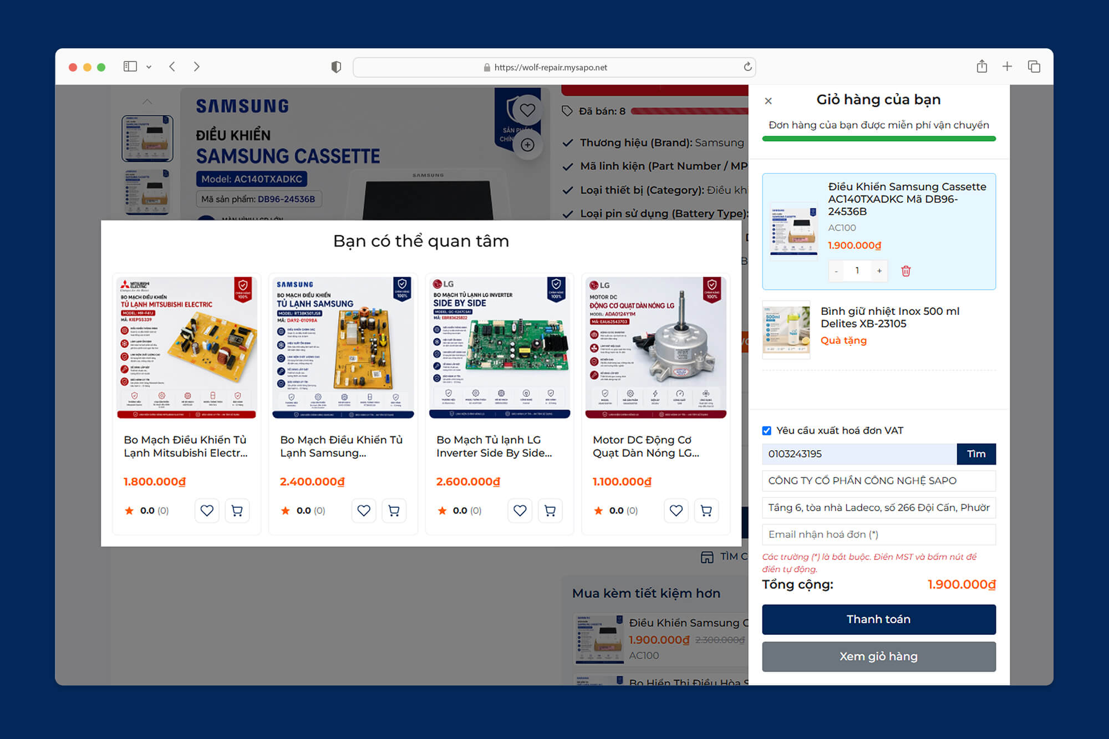Open cart item Điều Khiển Samsung Cassette title
The width and height of the screenshot is (1109, 739).
(907, 199)
